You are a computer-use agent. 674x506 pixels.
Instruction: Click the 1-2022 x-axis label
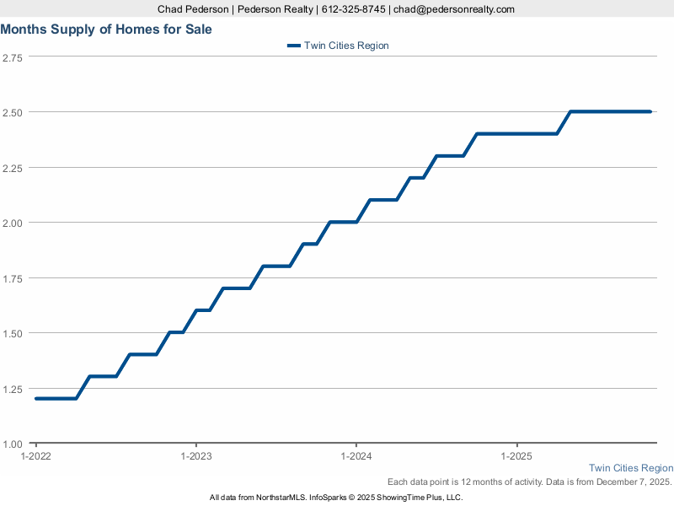[35, 456]
